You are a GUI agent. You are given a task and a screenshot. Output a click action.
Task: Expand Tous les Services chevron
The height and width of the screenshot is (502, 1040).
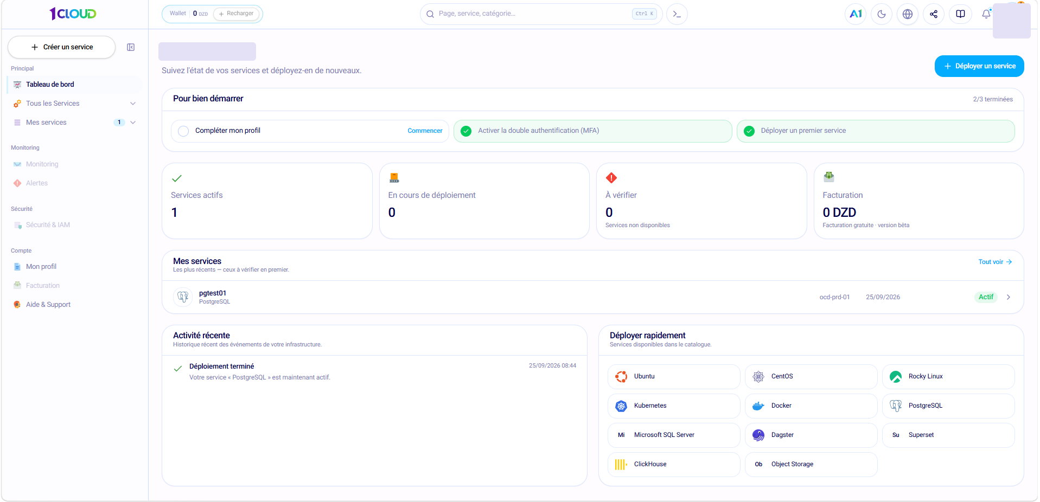coord(133,104)
